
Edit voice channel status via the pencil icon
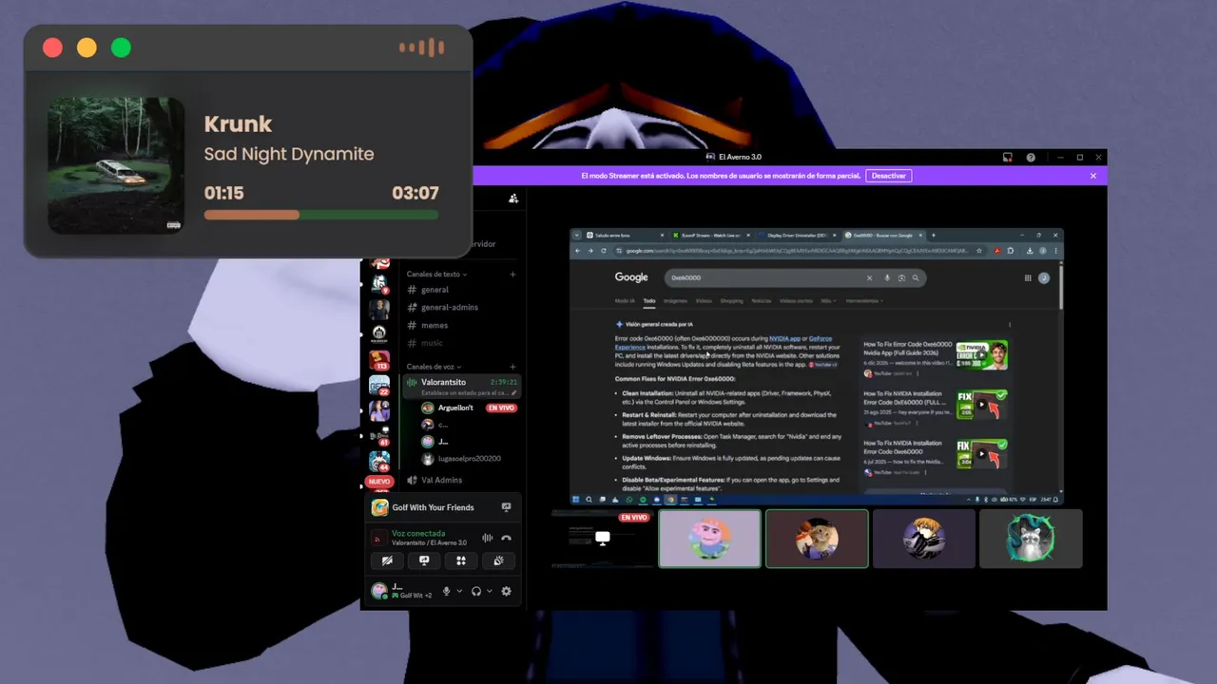[x=513, y=392]
